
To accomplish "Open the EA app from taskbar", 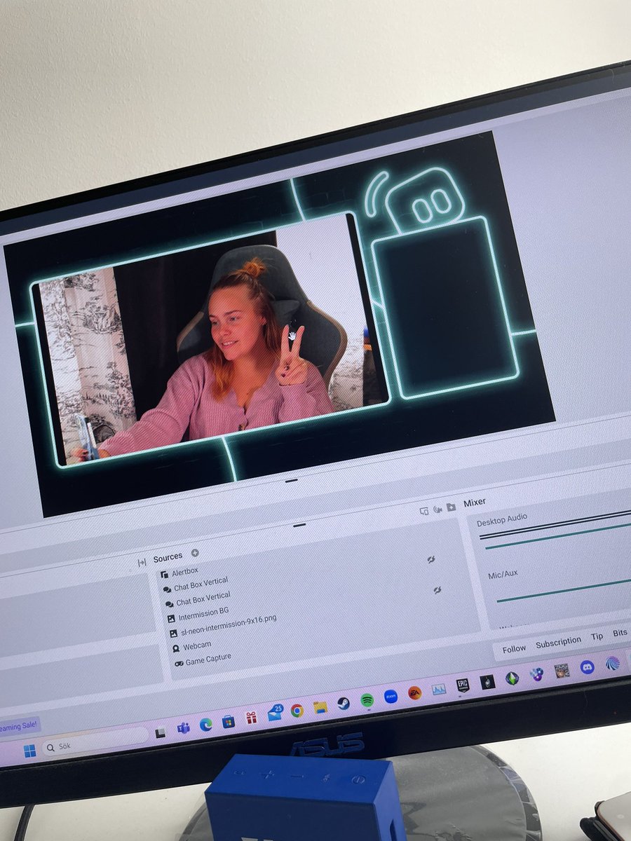I will pos(414,692).
